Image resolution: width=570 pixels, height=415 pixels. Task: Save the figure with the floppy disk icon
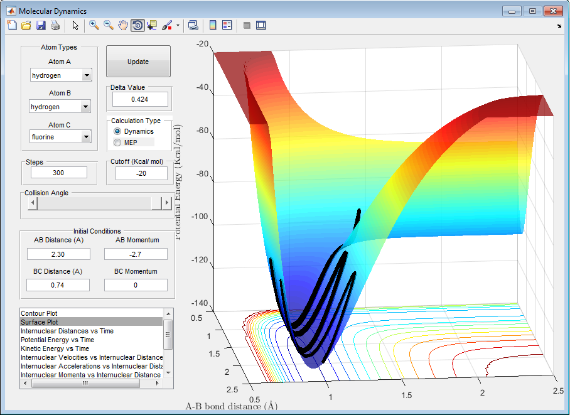pos(41,26)
